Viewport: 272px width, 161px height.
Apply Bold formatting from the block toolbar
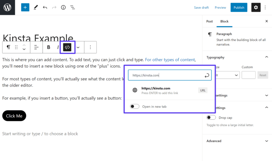pyautogui.click(x=48, y=47)
